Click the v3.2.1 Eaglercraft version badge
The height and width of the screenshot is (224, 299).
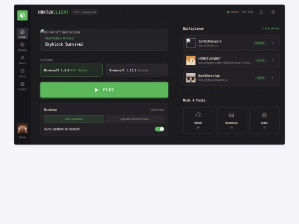click(x=85, y=12)
